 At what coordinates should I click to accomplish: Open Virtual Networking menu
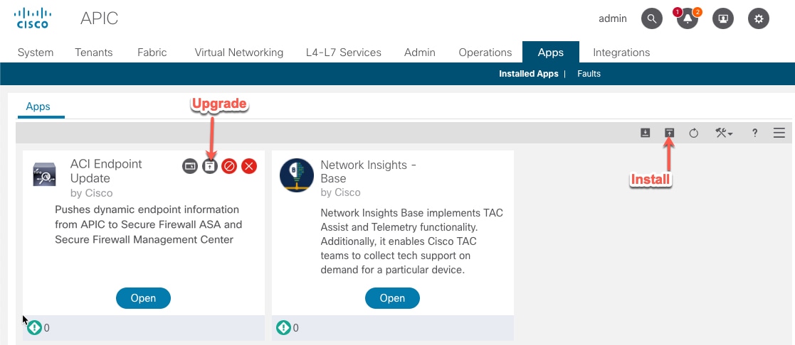coord(239,52)
